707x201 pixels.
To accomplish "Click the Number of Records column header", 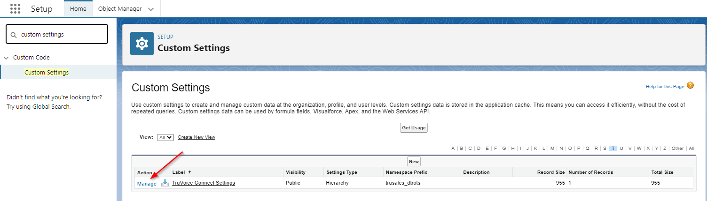I will coord(591,172).
